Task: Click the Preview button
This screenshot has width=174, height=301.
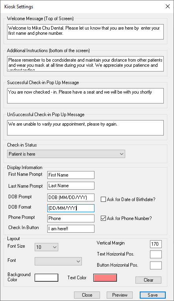Action: [x=120, y=295]
